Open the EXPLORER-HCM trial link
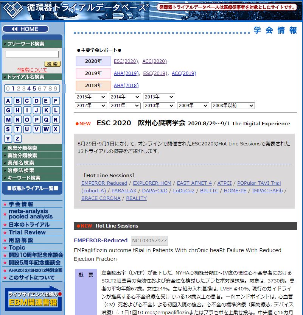The image size is (303, 315). click(152, 183)
